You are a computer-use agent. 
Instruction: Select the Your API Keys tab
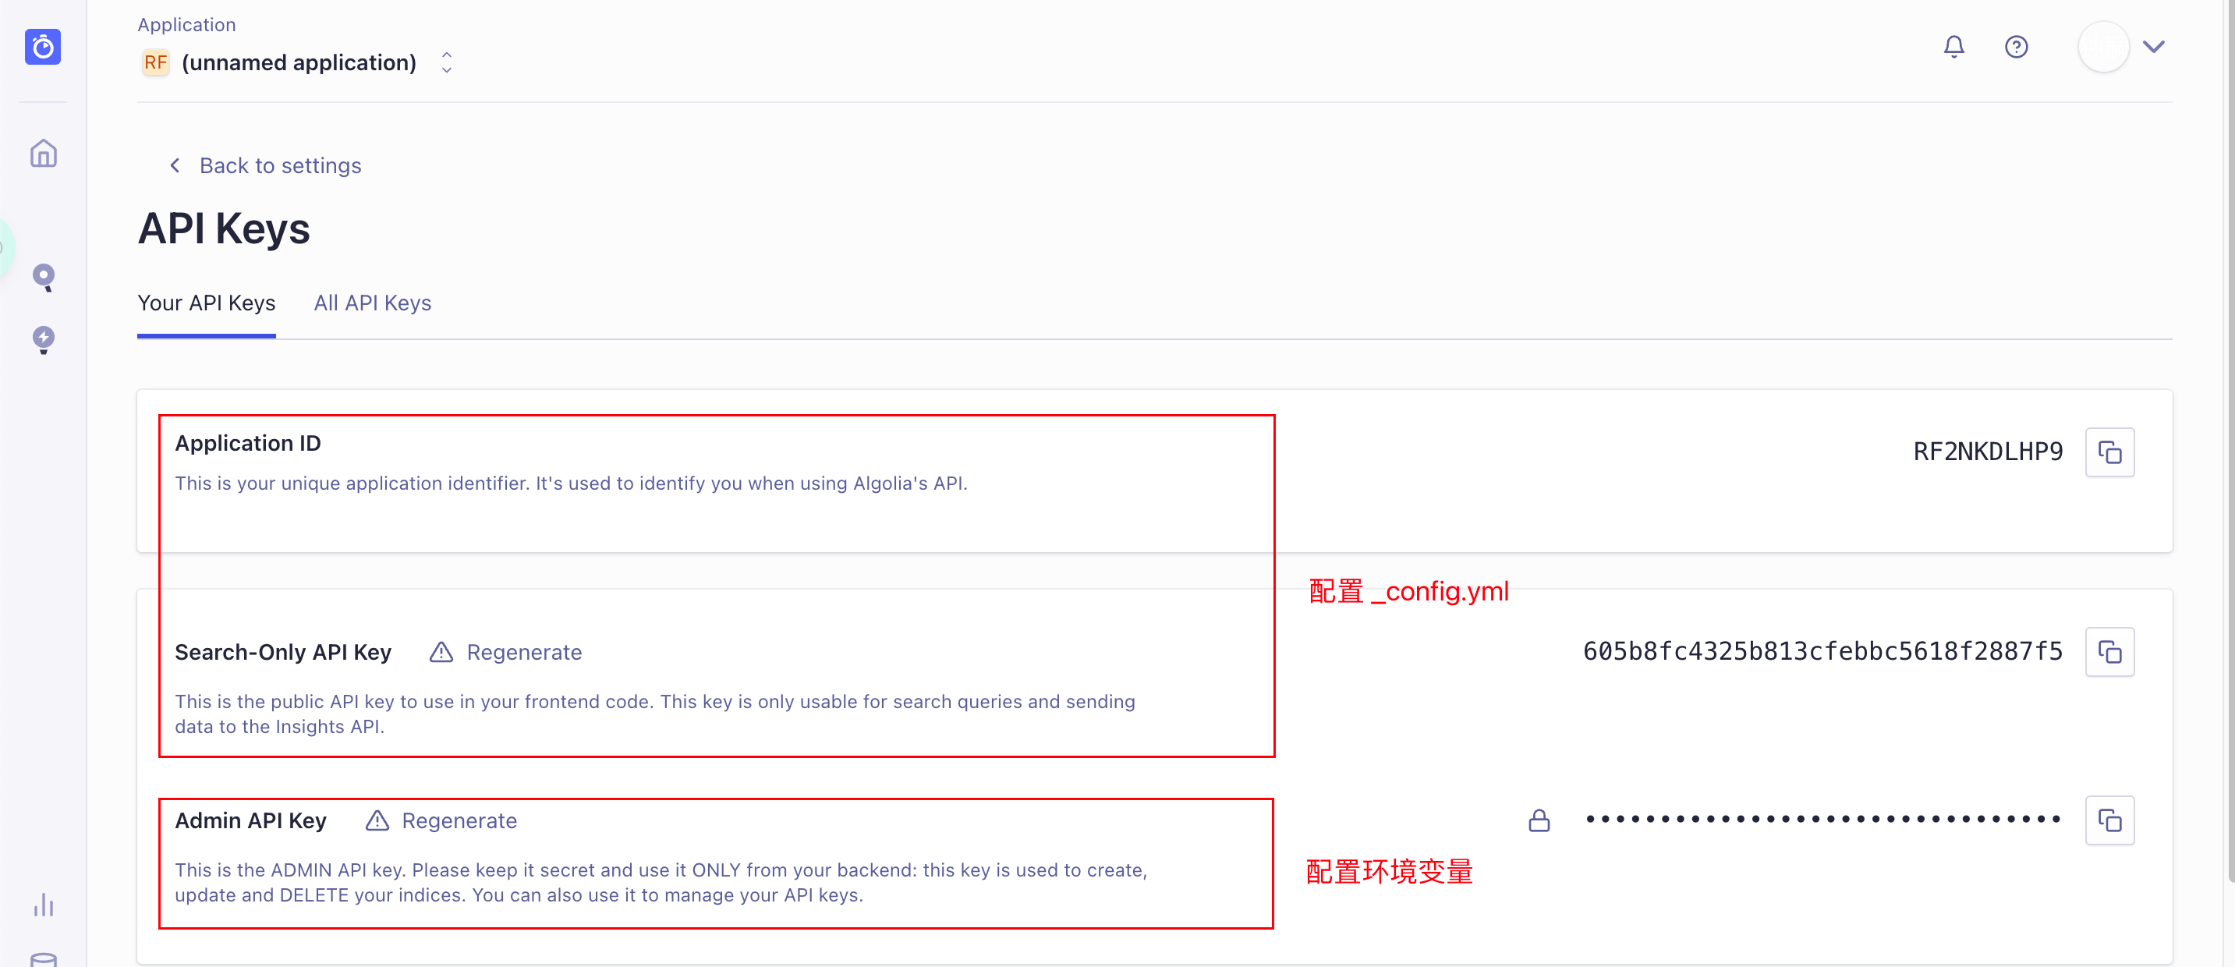(206, 303)
